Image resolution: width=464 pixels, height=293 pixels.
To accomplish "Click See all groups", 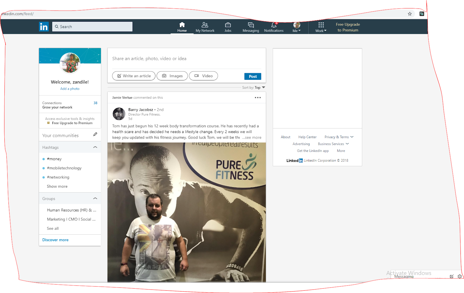I will click(53, 228).
